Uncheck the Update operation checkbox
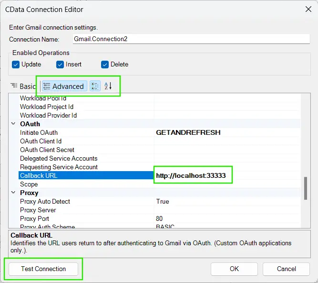 pos(16,65)
